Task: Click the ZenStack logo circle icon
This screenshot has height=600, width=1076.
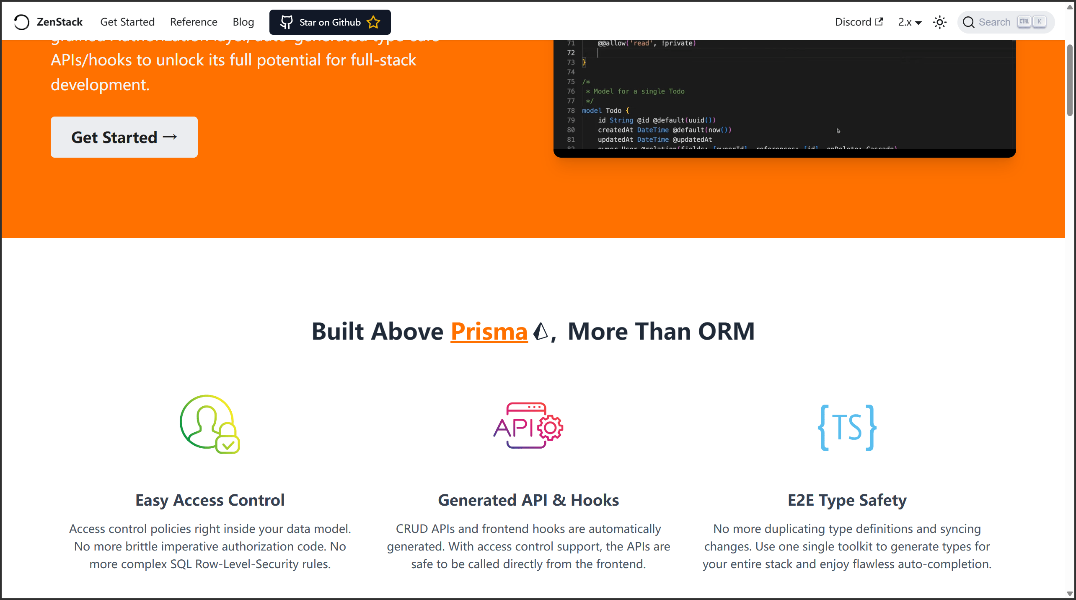Action: 21,22
